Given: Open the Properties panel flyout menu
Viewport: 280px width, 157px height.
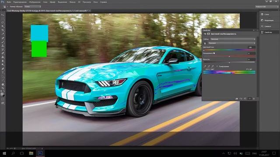Looking at the screenshot, I should [x=257, y=30].
